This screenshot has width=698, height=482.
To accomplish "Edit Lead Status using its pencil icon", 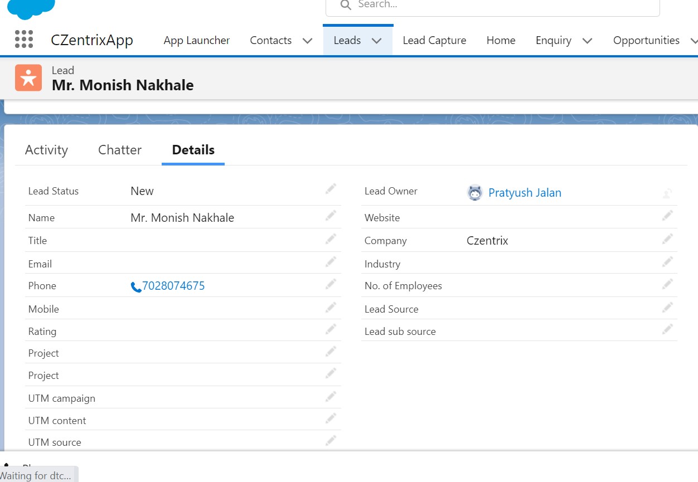I will tap(330, 189).
